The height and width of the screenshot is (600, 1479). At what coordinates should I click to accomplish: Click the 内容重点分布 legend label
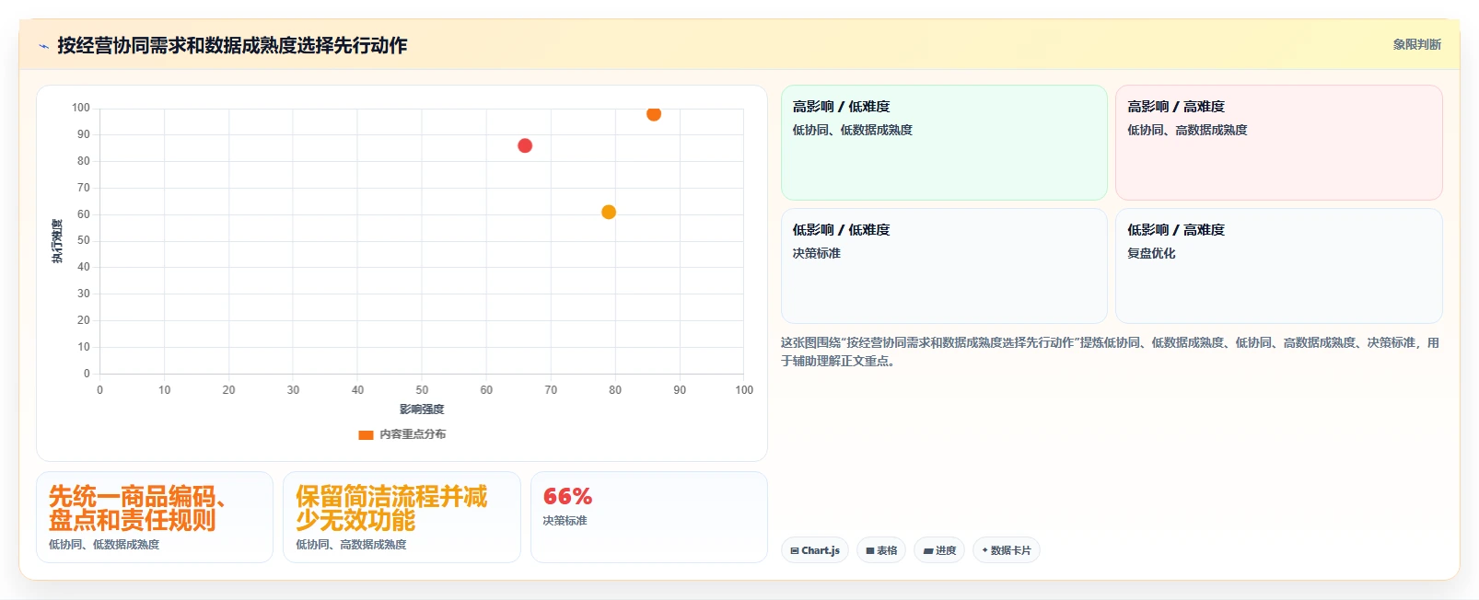pos(413,434)
